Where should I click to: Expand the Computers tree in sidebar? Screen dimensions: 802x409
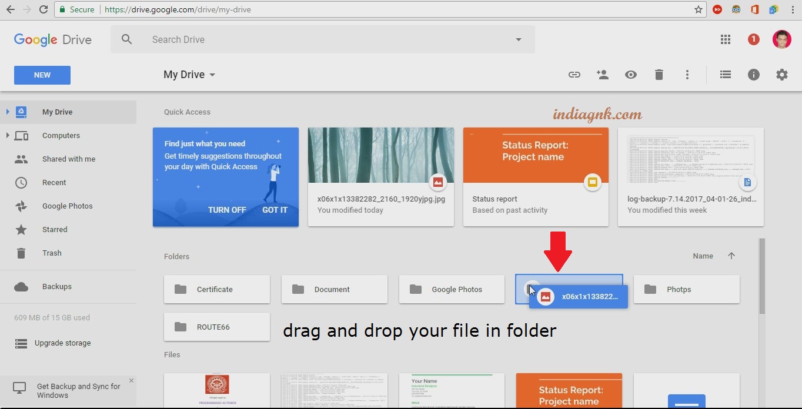[8, 136]
